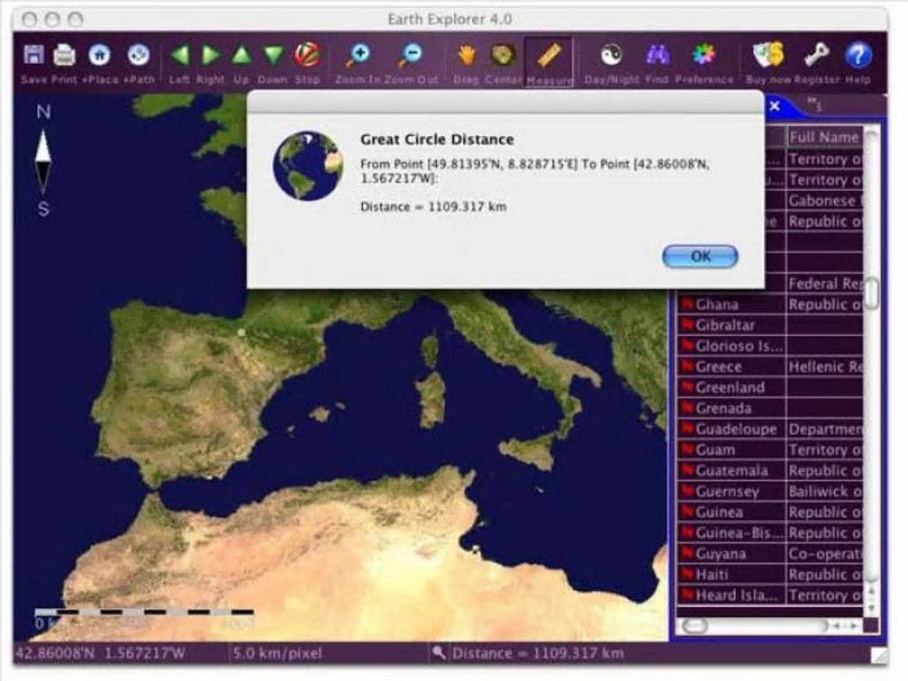Viewport: 908px width, 681px height.
Task: Select Guam in country list
Action: click(x=732, y=450)
